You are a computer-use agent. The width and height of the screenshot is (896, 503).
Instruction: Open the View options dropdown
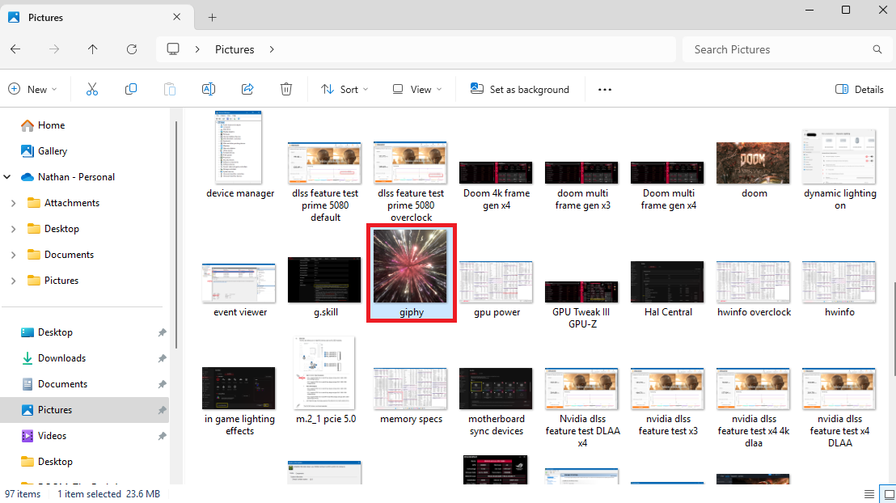(416, 89)
